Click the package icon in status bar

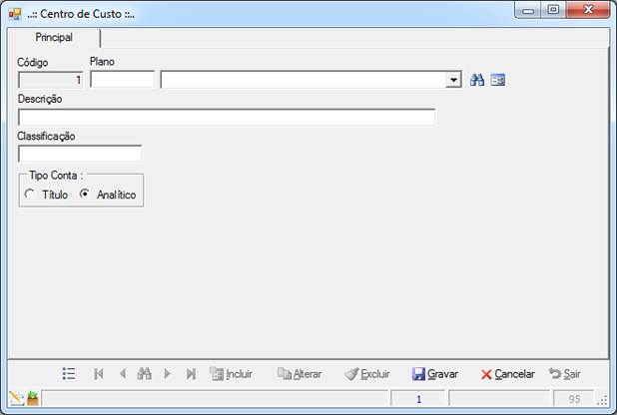(x=33, y=398)
